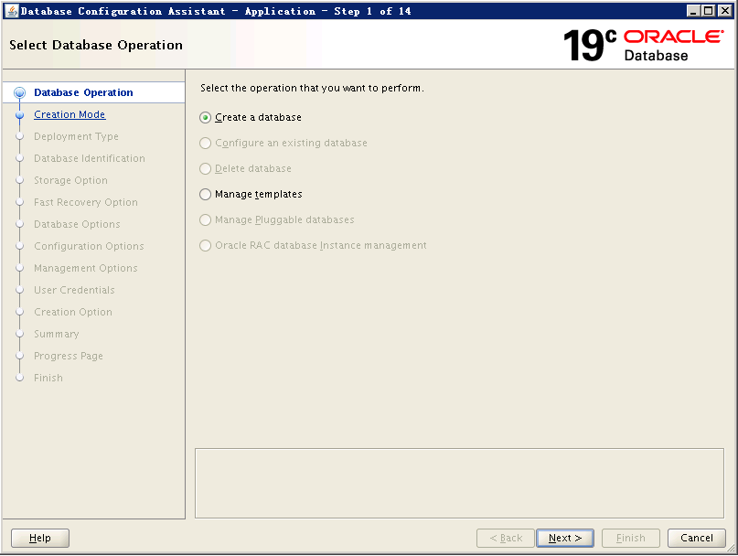Click the Fast Recovery Option step
The image size is (738, 556).
pyautogui.click(x=86, y=202)
